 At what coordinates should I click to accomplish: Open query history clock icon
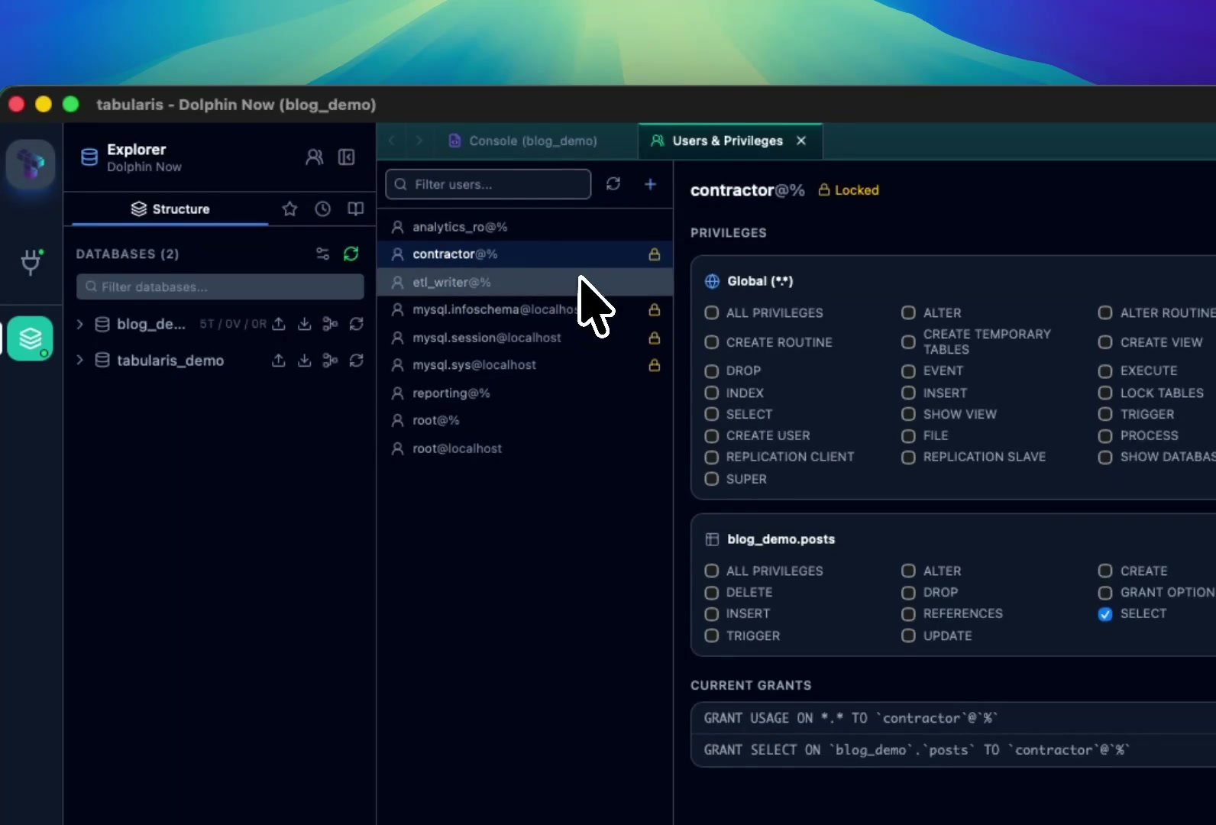pyautogui.click(x=323, y=209)
